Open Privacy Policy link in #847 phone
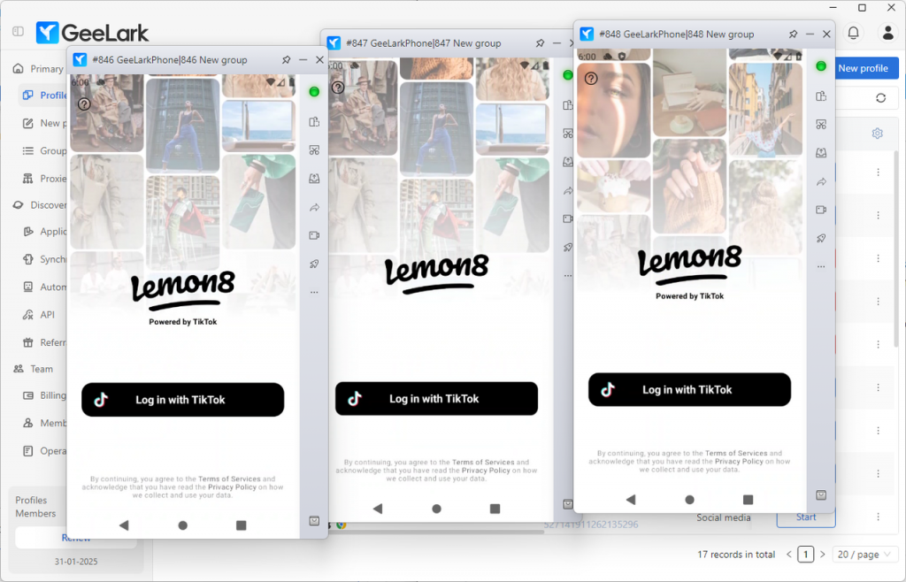This screenshot has width=906, height=582. [486, 471]
